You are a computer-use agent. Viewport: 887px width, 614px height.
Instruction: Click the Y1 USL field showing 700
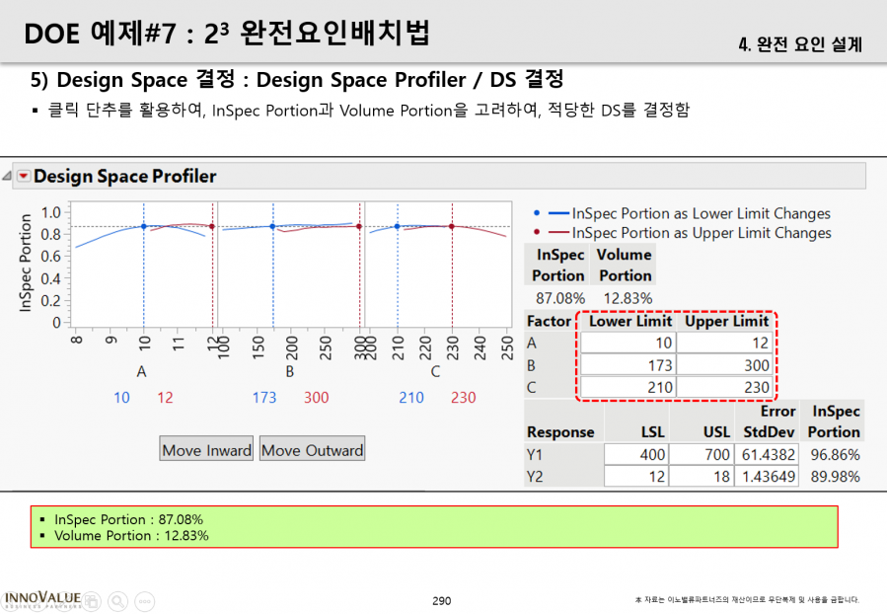[x=702, y=454]
